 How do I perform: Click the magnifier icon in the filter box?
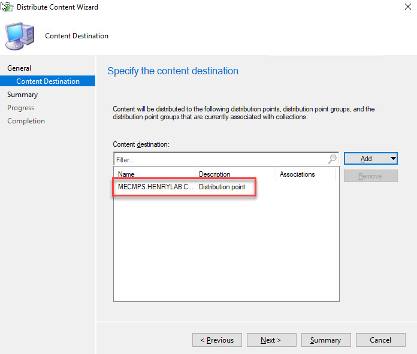coord(333,159)
